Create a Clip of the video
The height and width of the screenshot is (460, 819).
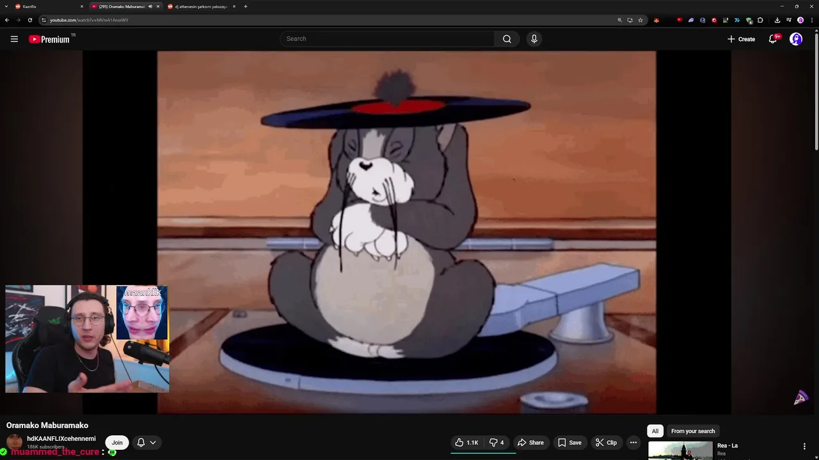(606, 442)
